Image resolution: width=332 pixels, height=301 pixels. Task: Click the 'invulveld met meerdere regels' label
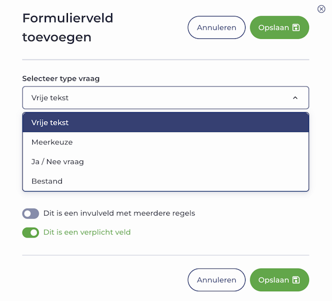(119, 213)
